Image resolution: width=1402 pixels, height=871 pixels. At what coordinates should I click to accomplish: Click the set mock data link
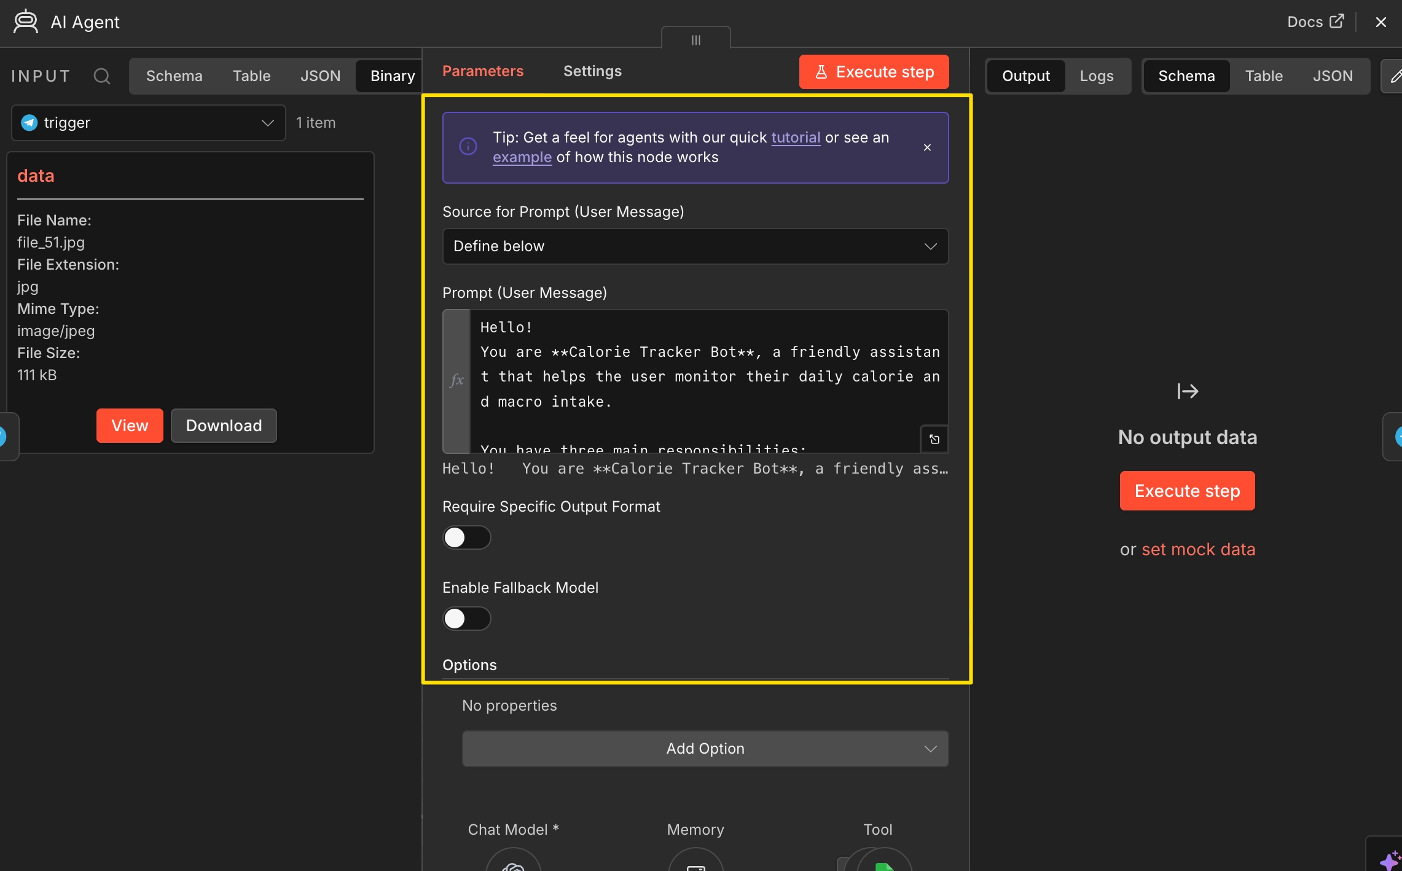click(x=1198, y=549)
